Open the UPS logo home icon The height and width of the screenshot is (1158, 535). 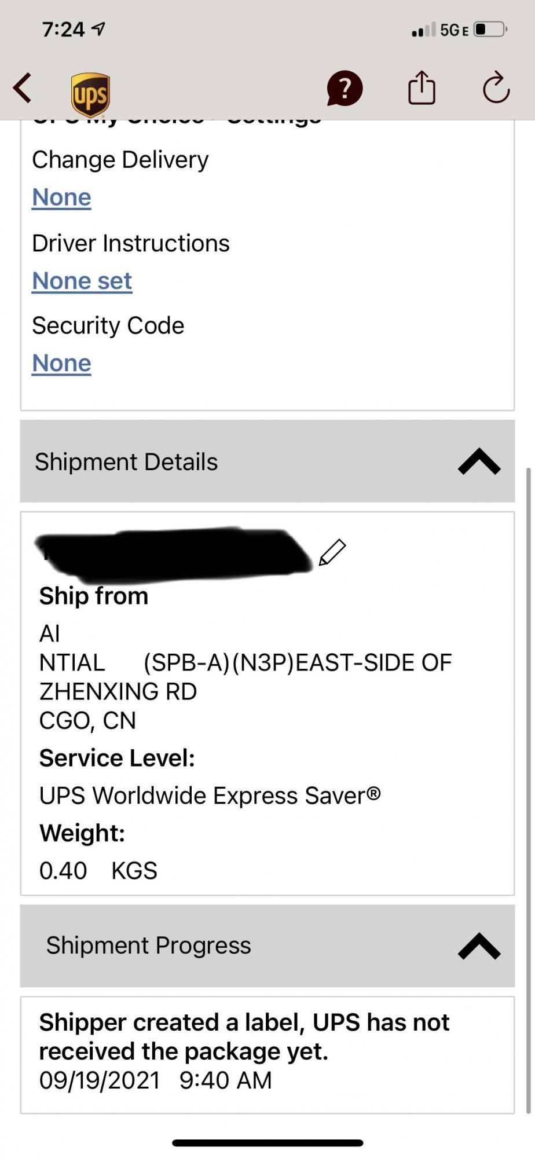(91, 95)
